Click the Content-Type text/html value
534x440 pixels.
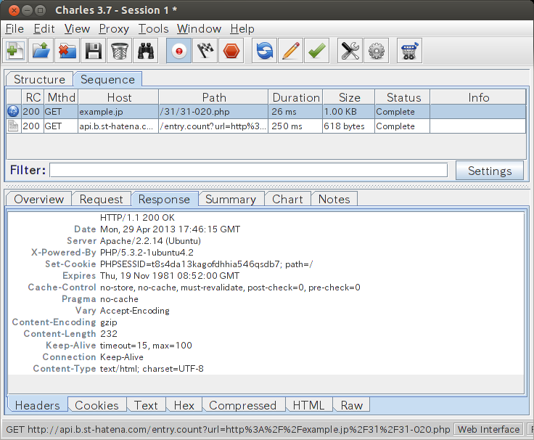(152, 368)
